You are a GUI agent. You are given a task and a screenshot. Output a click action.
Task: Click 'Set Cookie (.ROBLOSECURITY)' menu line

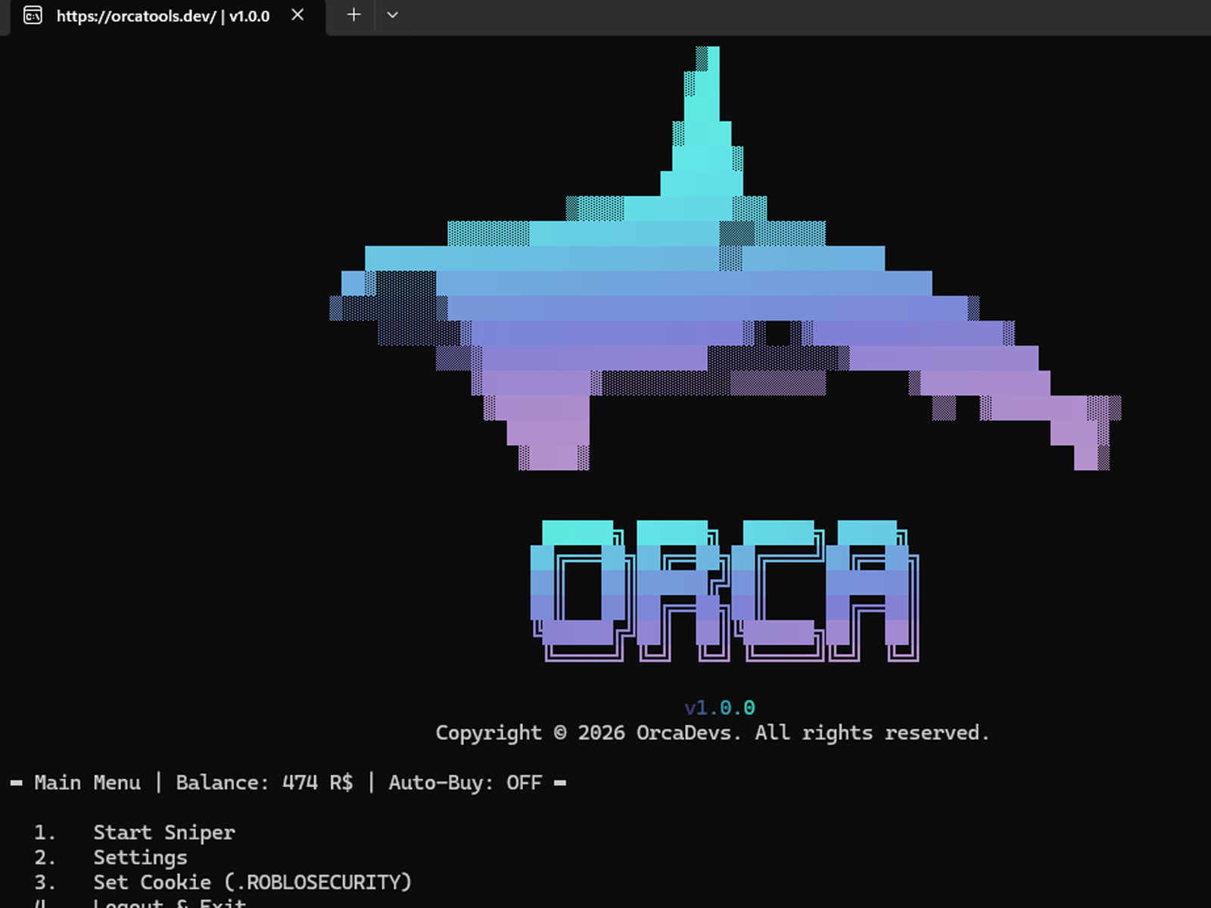[x=252, y=882]
